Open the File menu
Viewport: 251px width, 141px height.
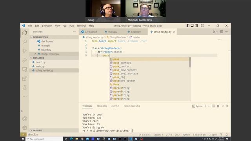coord(30,25)
